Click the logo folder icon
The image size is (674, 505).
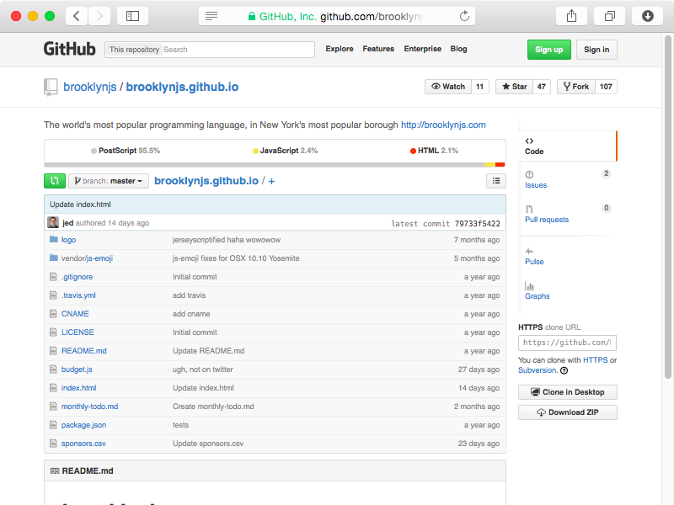click(54, 239)
